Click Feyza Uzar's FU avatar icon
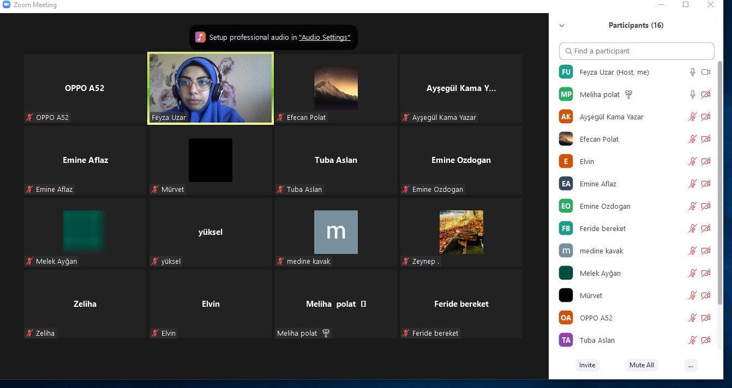The height and width of the screenshot is (388, 732). [x=566, y=72]
